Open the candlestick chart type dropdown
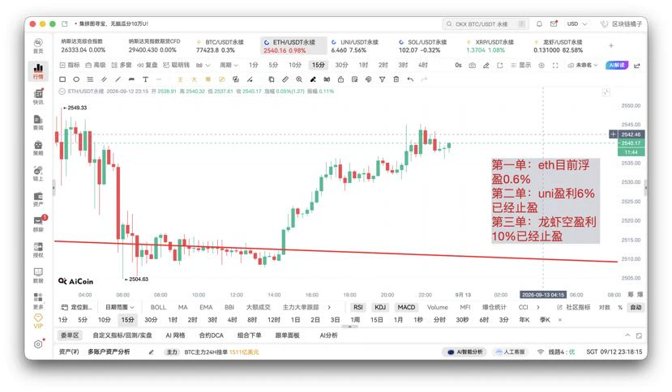The width and height of the screenshot is (672, 392). click(203, 65)
